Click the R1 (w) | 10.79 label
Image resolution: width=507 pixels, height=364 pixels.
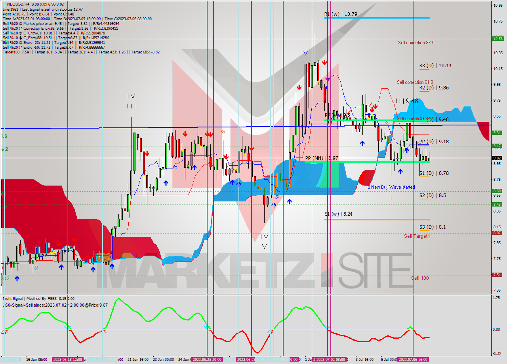click(341, 14)
